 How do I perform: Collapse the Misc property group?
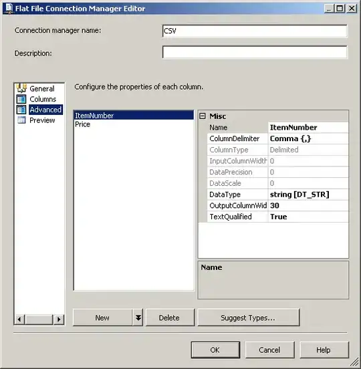click(x=203, y=116)
